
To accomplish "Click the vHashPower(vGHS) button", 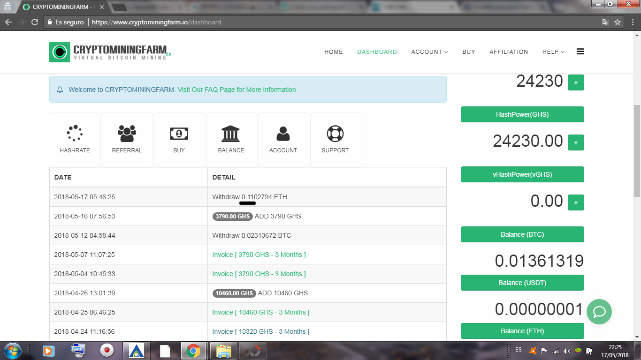I will (x=522, y=174).
